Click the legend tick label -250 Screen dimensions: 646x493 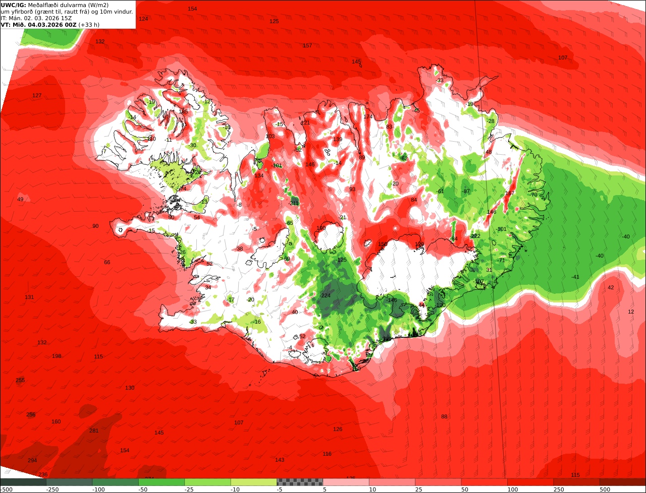click(52, 489)
